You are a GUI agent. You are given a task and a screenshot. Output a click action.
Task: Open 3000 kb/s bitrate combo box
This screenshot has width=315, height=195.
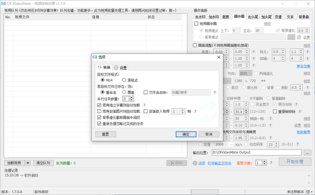pos(232,144)
